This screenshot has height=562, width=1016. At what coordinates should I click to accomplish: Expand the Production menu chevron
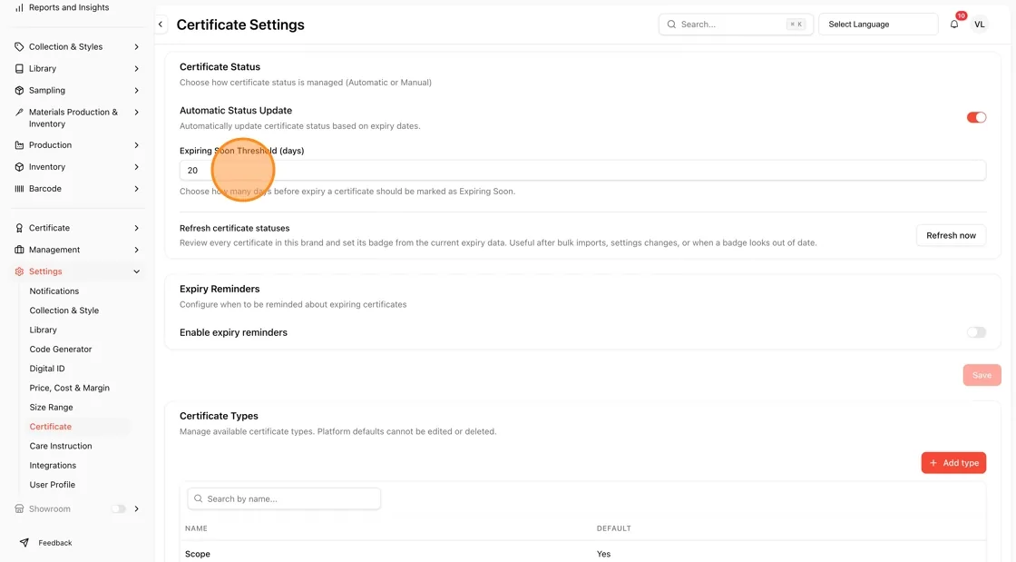(x=137, y=145)
